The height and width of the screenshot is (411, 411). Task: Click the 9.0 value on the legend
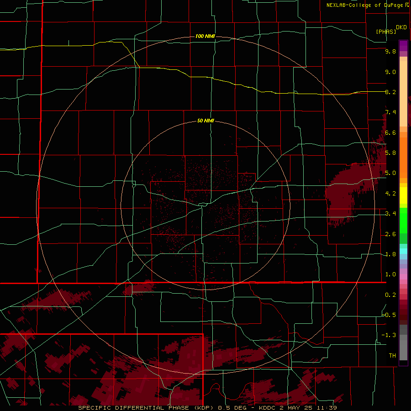pos(390,72)
